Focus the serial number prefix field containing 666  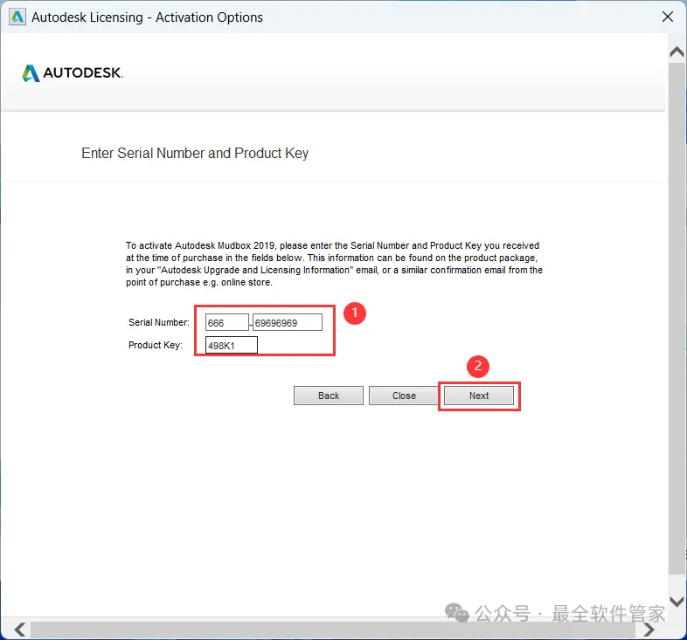pyautogui.click(x=227, y=323)
